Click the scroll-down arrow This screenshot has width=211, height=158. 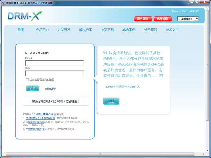207,151
